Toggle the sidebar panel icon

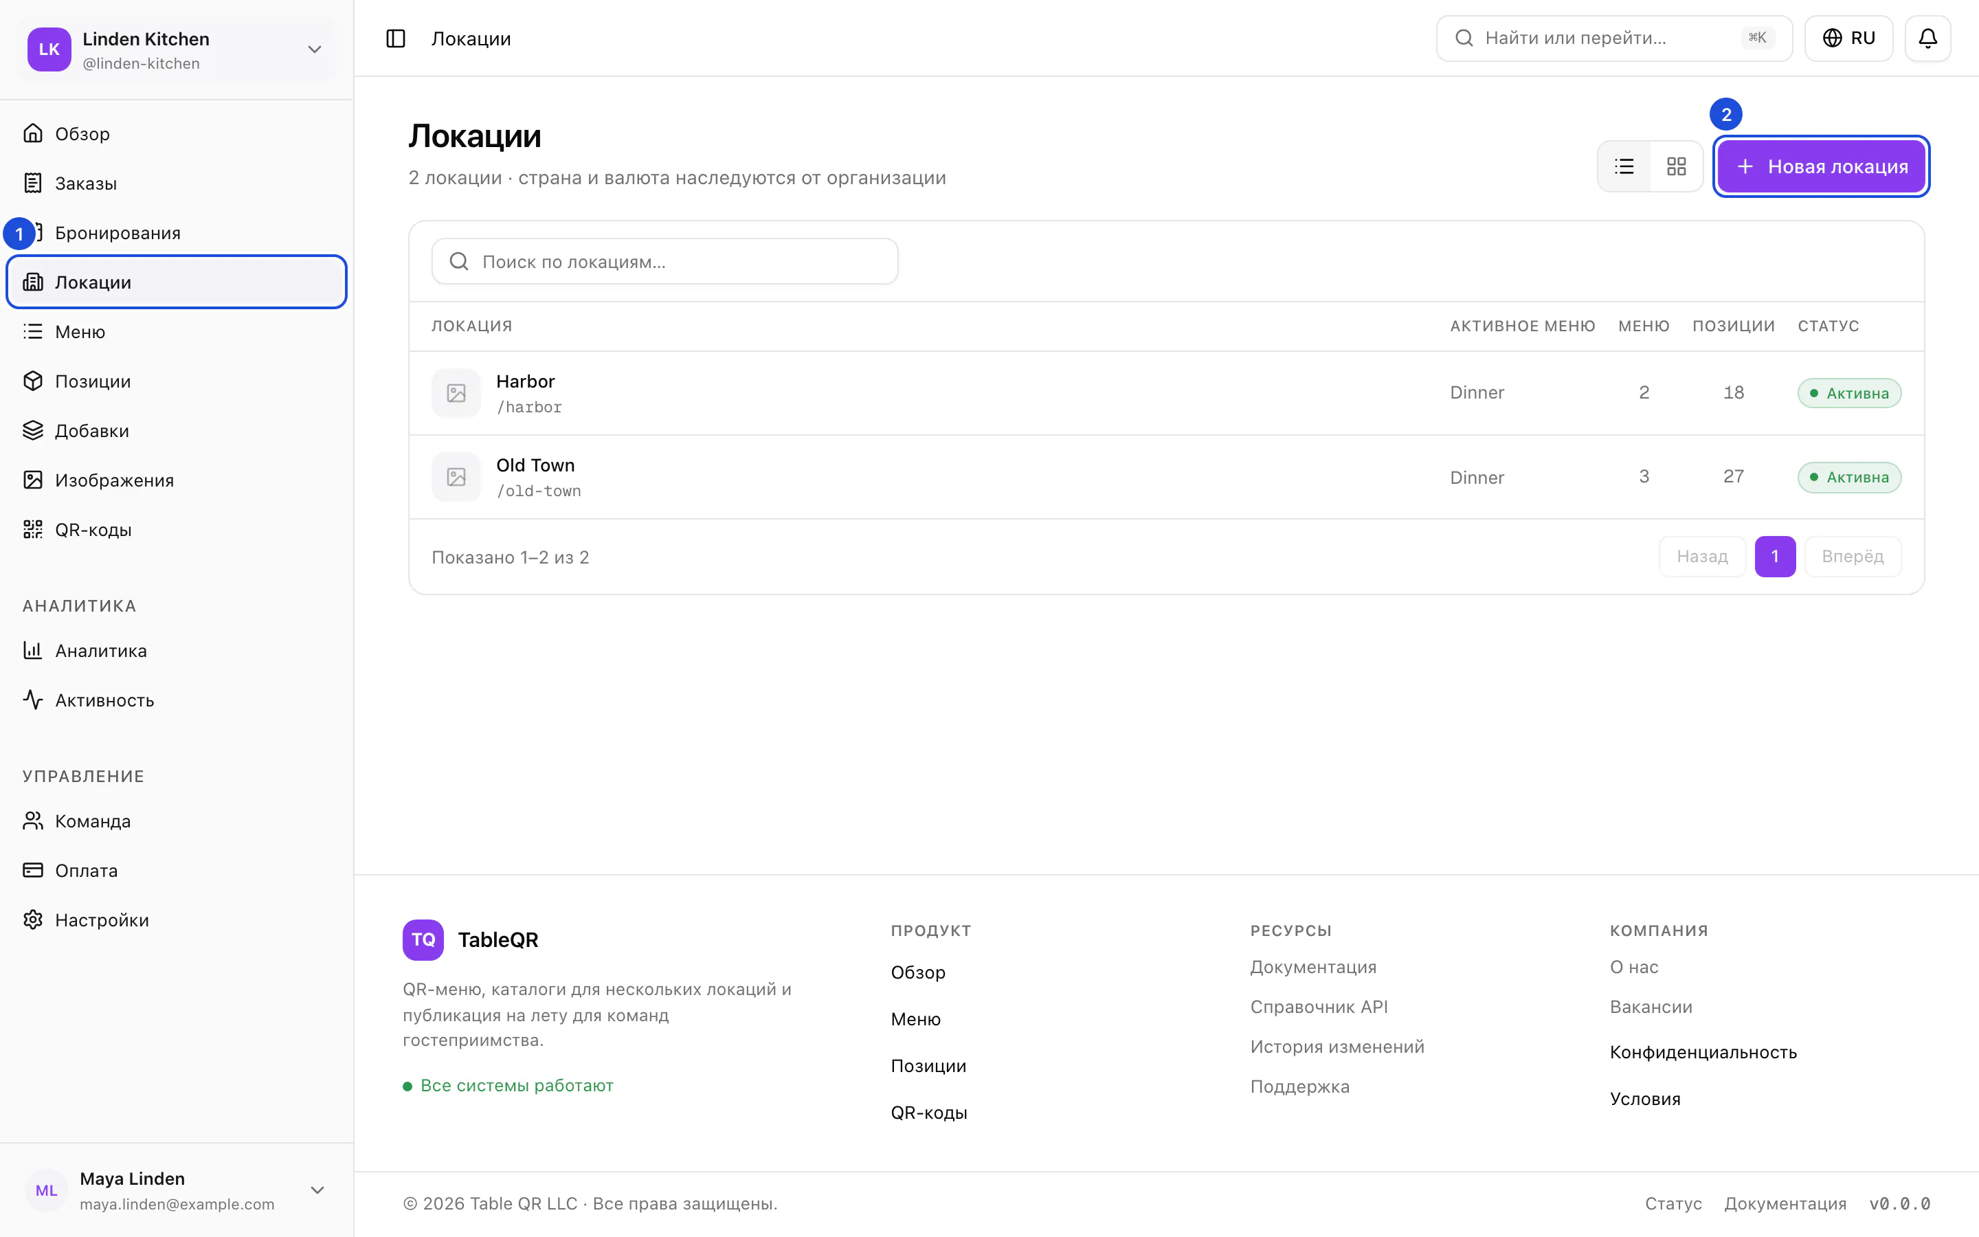[396, 38]
